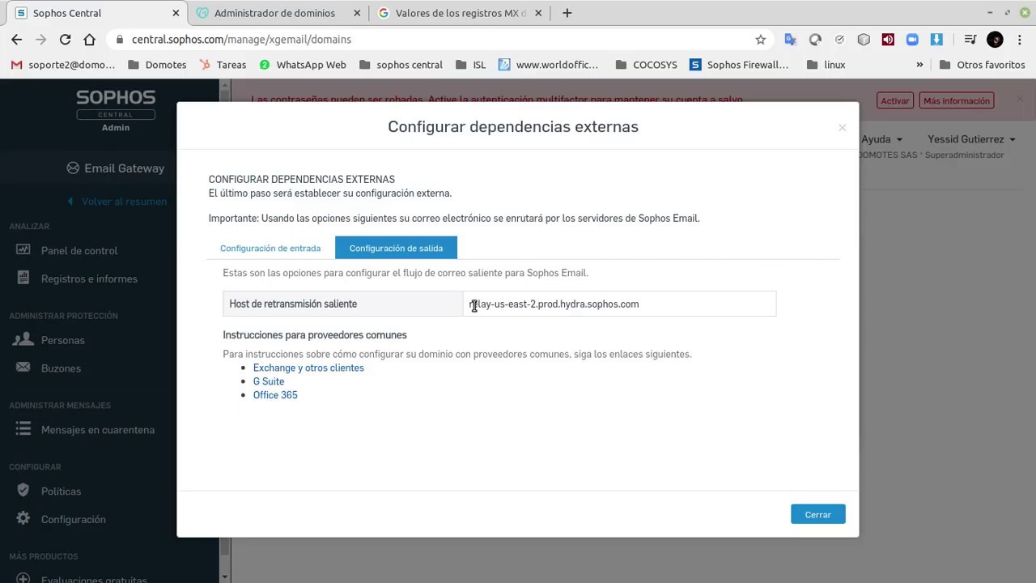Click the address bar URL
Viewport: 1036px width, 583px height.
241,39
